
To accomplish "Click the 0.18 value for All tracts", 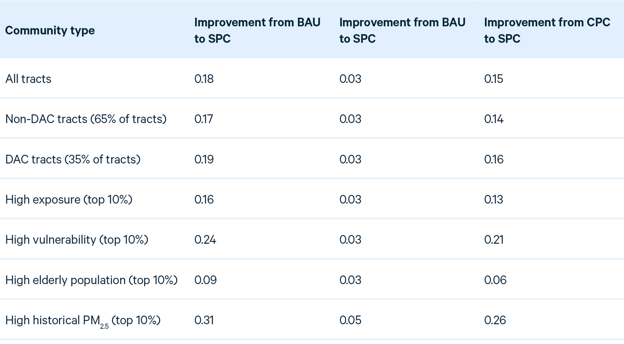I will point(204,79).
